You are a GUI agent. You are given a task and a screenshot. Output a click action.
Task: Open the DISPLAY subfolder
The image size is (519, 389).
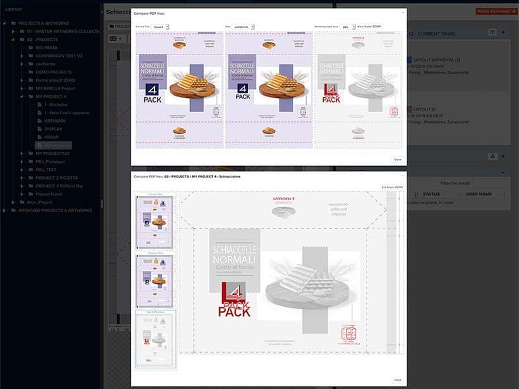tap(53, 129)
